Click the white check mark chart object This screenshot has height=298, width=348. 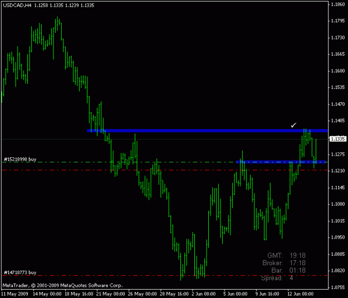point(293,125)
